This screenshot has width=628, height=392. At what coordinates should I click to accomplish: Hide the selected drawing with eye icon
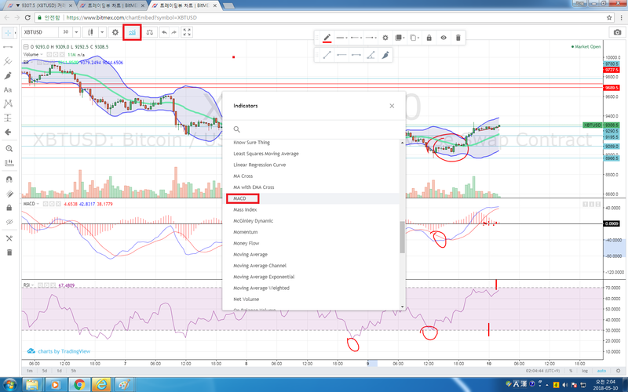tap(444, 38)
